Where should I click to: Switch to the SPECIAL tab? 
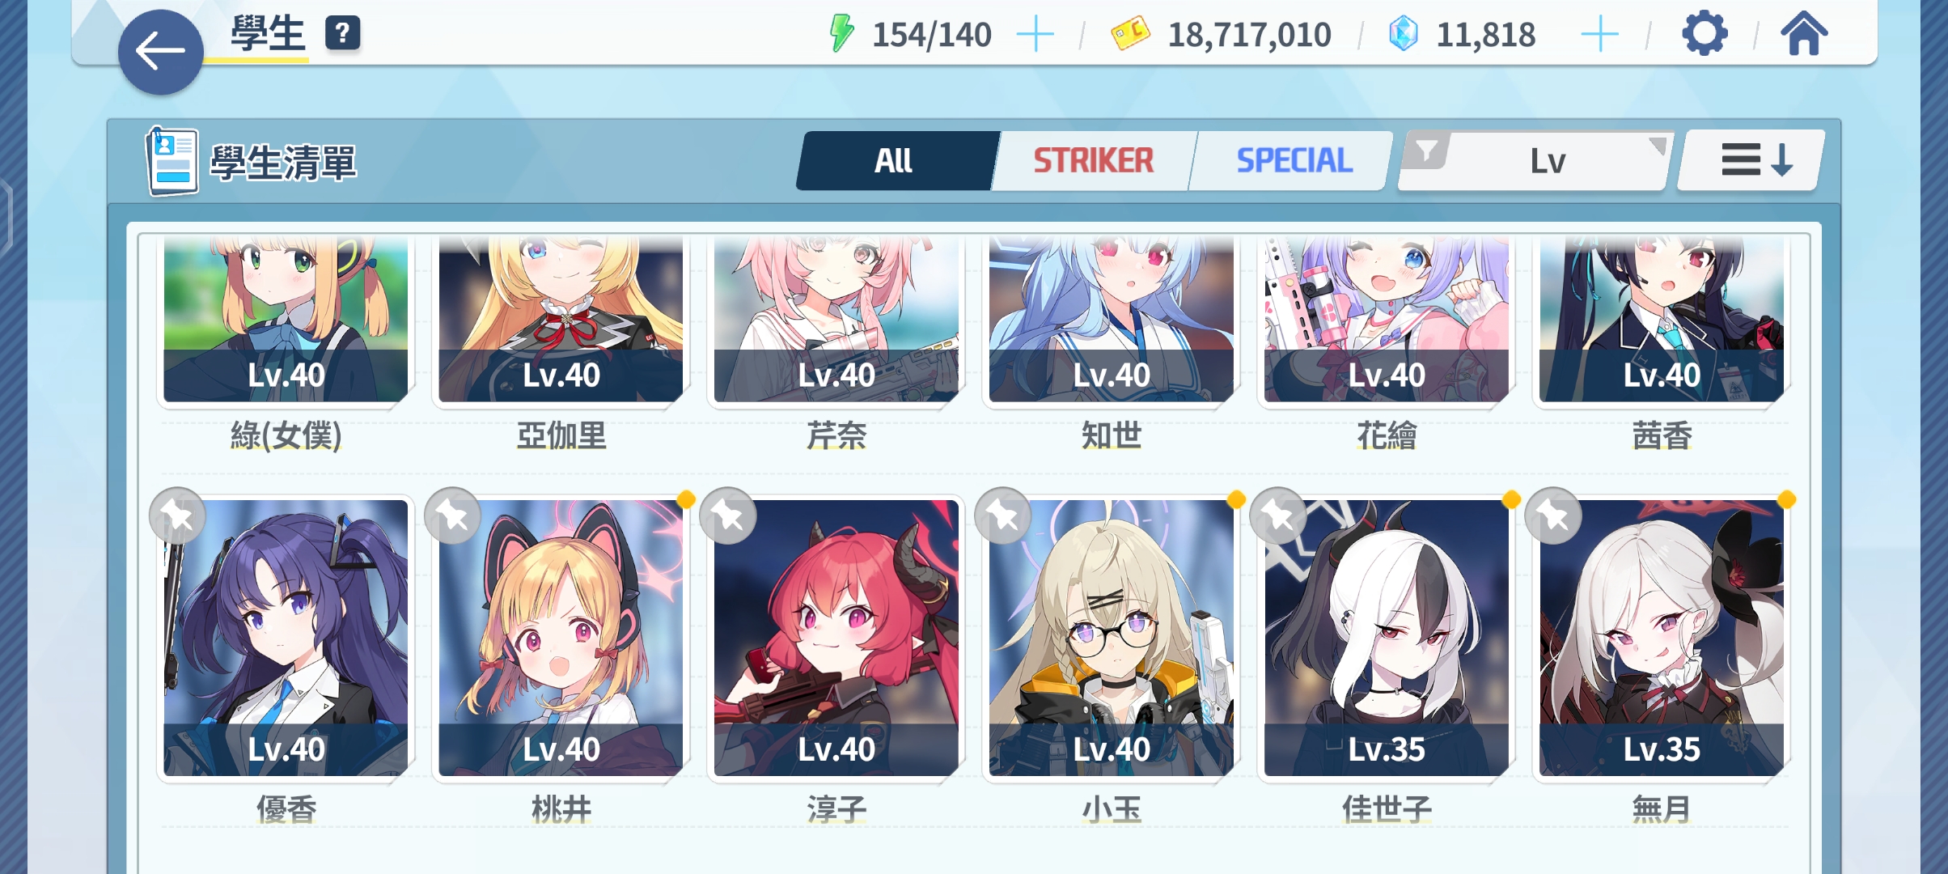1294,160
